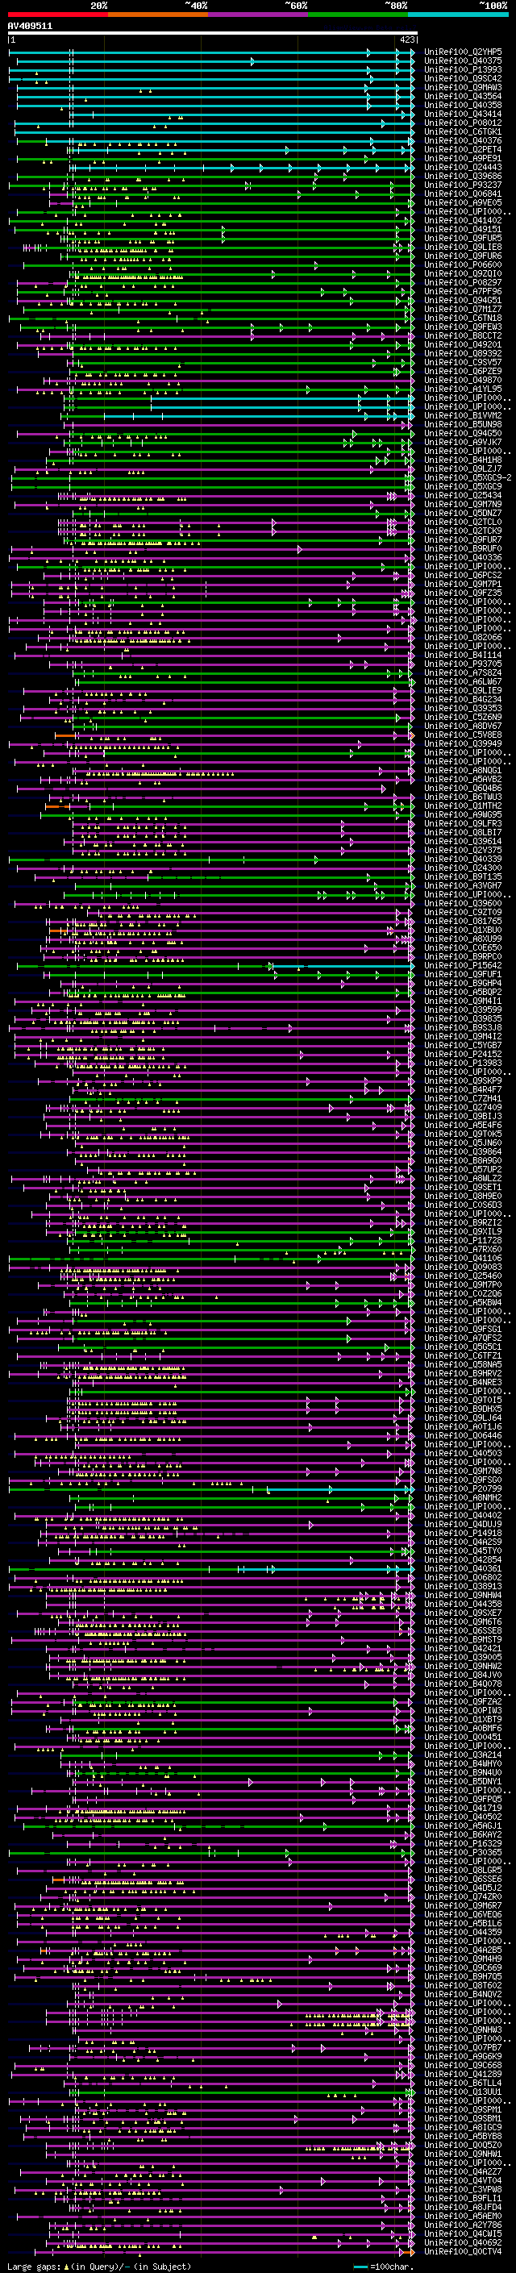
Task: Pick the UniRef100_A7S8Z4 label
Action: tap(463, 673)
